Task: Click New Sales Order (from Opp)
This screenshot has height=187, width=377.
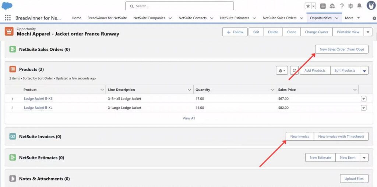Action: 342,49
